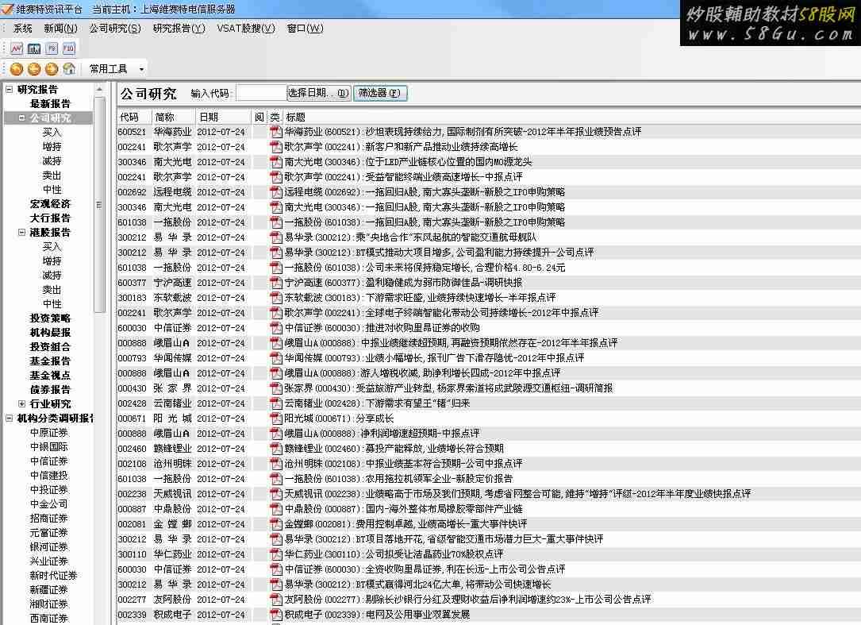Open PDF icon for 天威视讯 (002238) report
This screenshot has width=861, height=625.
pyautogui.click(x=275, y=494)
